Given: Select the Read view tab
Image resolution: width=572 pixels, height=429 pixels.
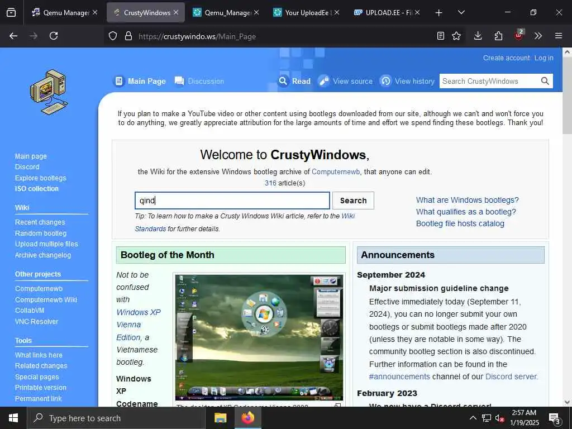Looking at the screenshot, I should coord(295,81).
